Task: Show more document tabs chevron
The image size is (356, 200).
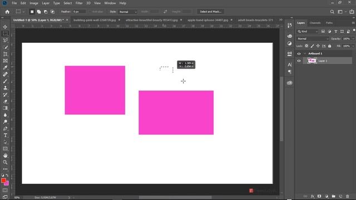Action: pos(281,20)
